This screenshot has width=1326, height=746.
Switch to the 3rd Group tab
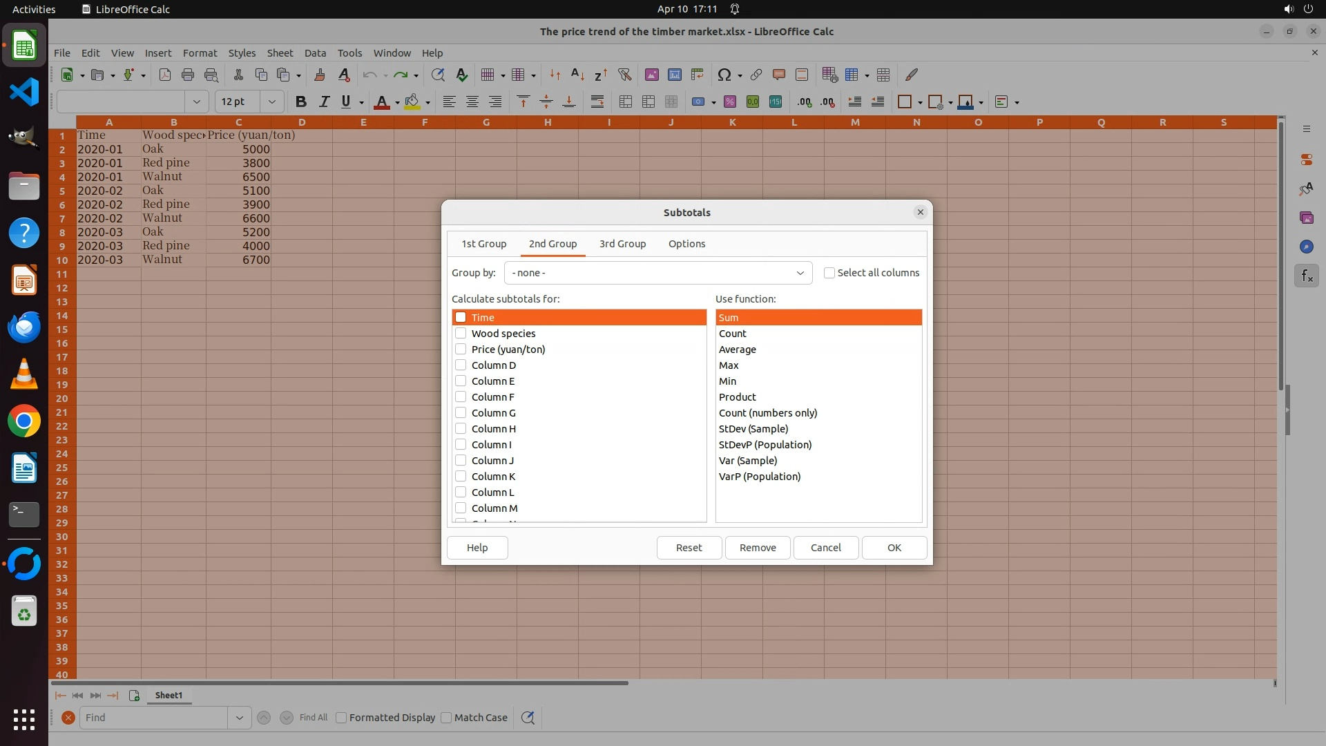pyautogui.click(x=622, y=244)
